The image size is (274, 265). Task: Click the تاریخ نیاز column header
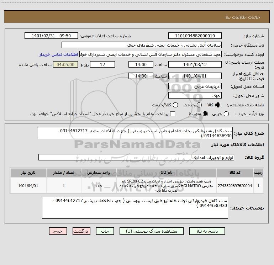pyautogui.click(x=28, y=173)
